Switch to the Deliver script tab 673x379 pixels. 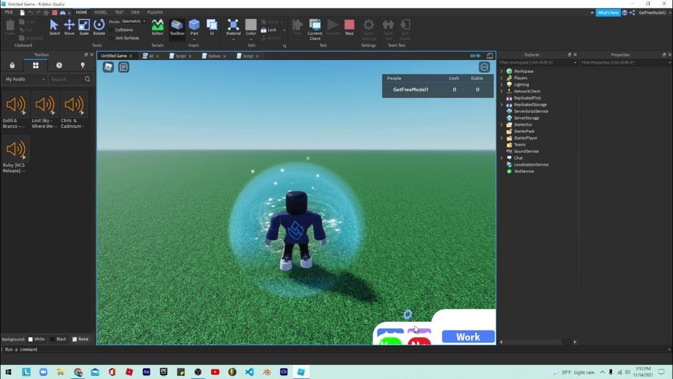[214, 56]
